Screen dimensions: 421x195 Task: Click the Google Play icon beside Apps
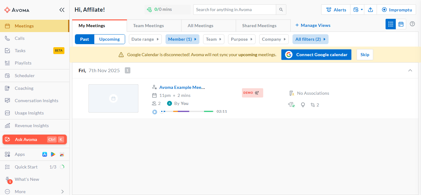pos(53,154)
